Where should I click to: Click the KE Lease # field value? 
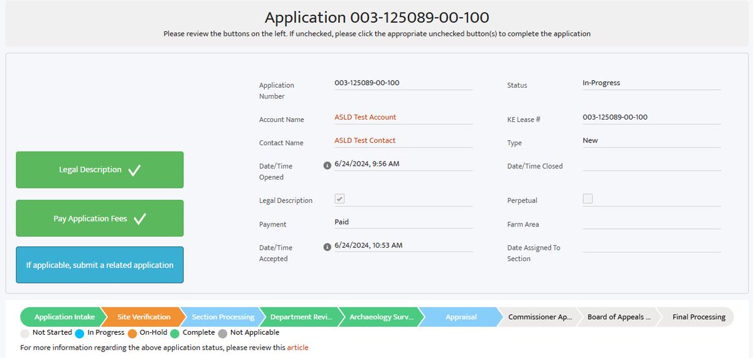pyautogui.click(x=615, y=117)
